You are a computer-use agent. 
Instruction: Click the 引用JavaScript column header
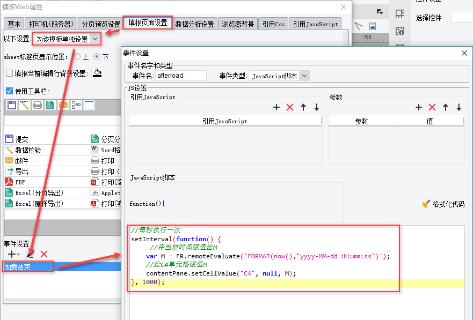coord(225,121)
